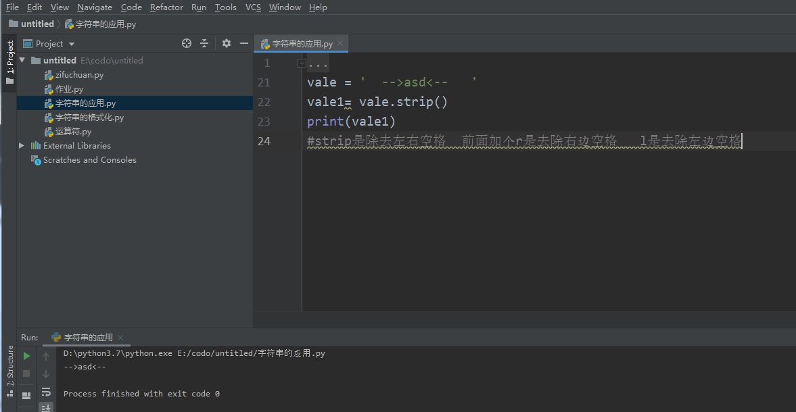796x412 pixels.
Task: Toggle soft-wrap in Run console
Action: point(46,392)
